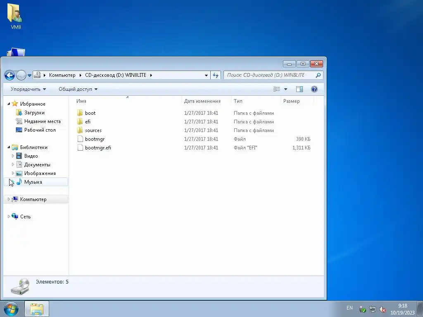
Task: Open Help via question mark icon
Action: coord(314,89)
